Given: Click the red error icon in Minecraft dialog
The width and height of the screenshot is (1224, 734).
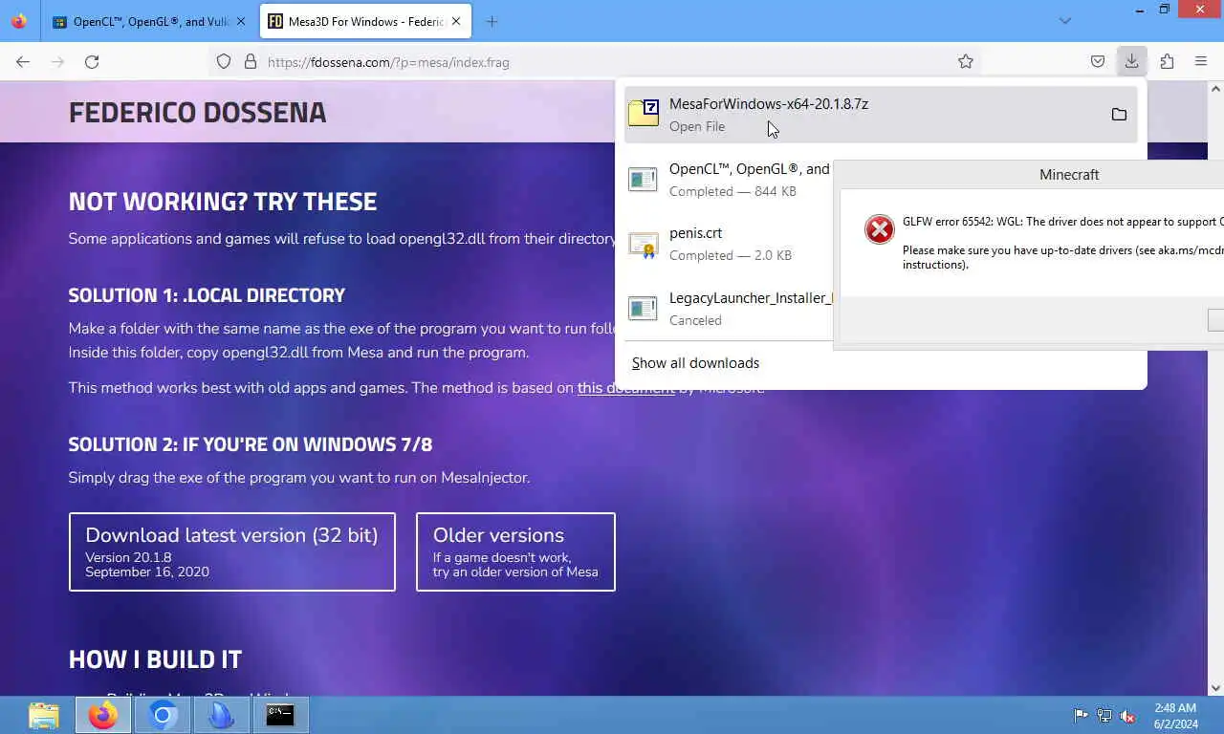Looking at the screenshot, I should (879, 229).
